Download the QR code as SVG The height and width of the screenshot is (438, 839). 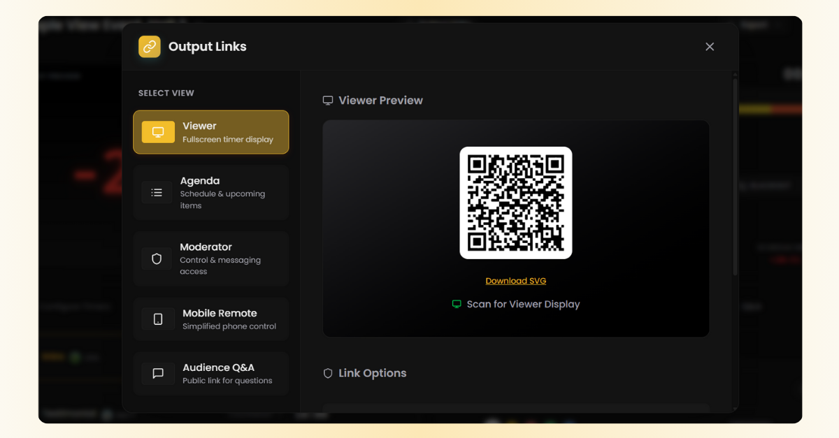pyautogui.click(x=515, y=280)
